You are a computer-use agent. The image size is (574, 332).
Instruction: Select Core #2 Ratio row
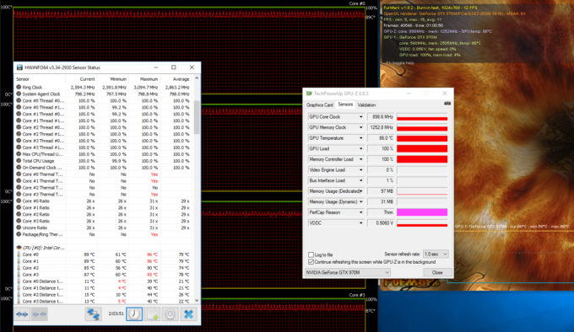pos(103,214)
